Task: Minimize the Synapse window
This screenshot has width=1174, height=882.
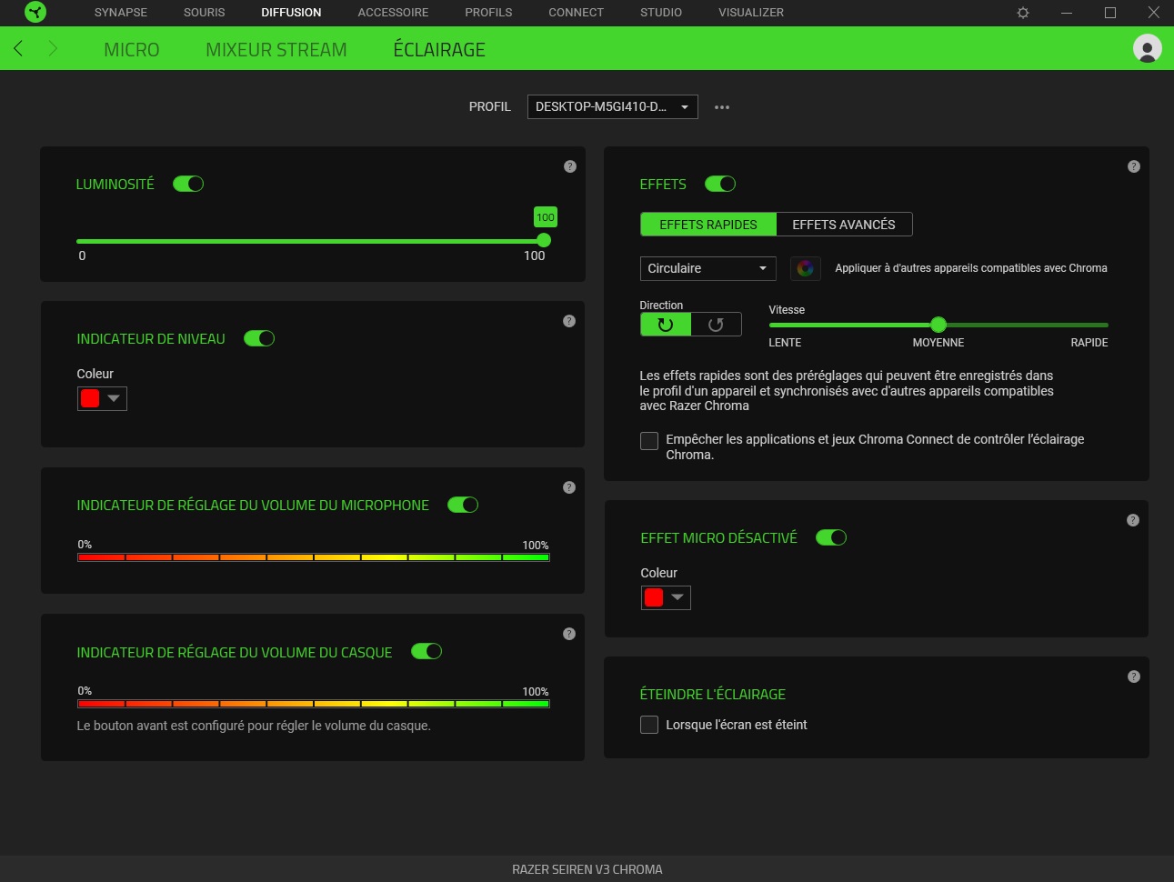Action: click(x=1067, y=13)
